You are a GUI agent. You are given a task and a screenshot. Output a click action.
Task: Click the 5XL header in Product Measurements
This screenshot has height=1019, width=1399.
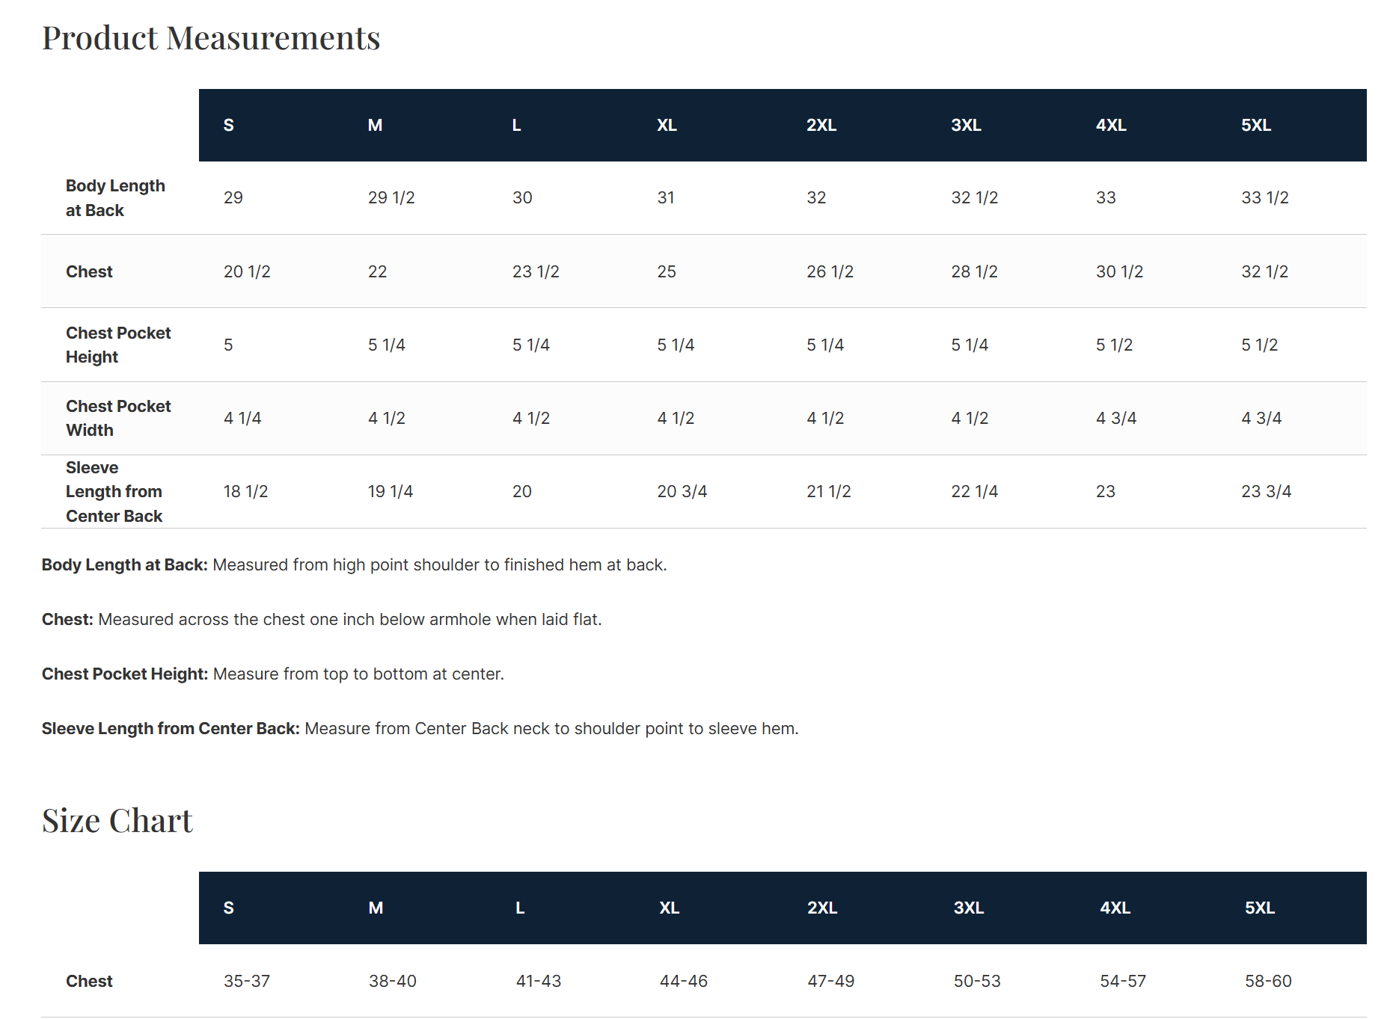click(x=1256, y=126)
